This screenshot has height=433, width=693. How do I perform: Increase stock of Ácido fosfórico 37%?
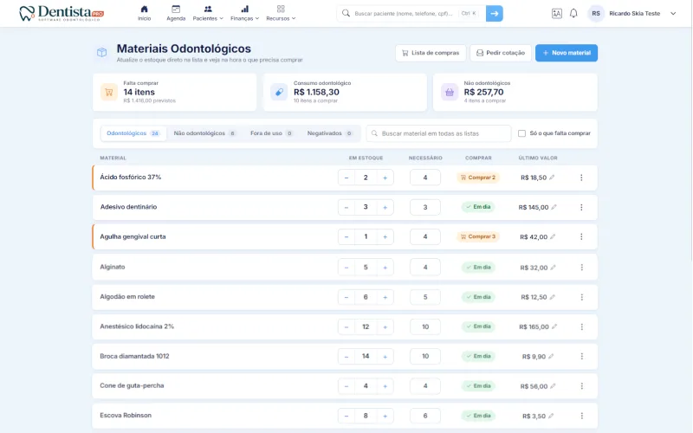click(385, 178)
